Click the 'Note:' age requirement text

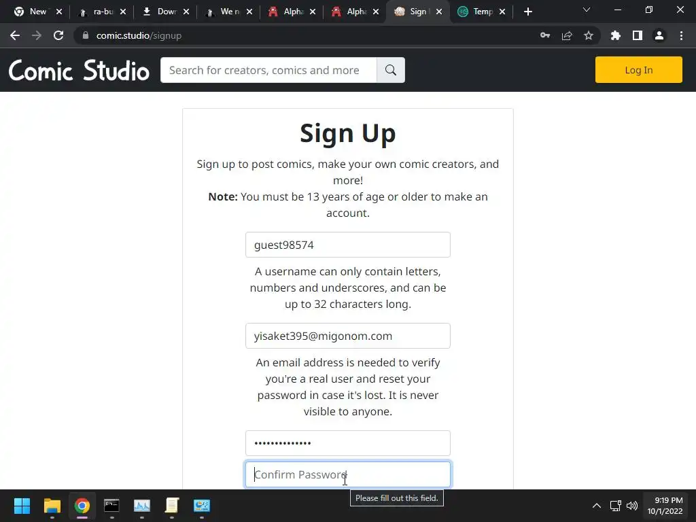[347, 205]
